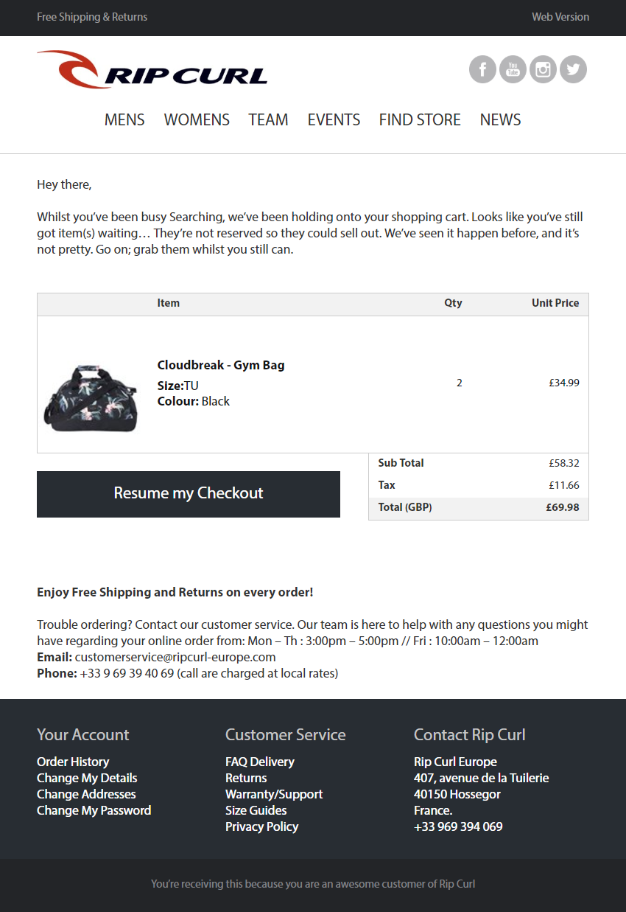This screenshot has width=626, height=912.
Task: Open the Web Version link
Action: (560, 17)
